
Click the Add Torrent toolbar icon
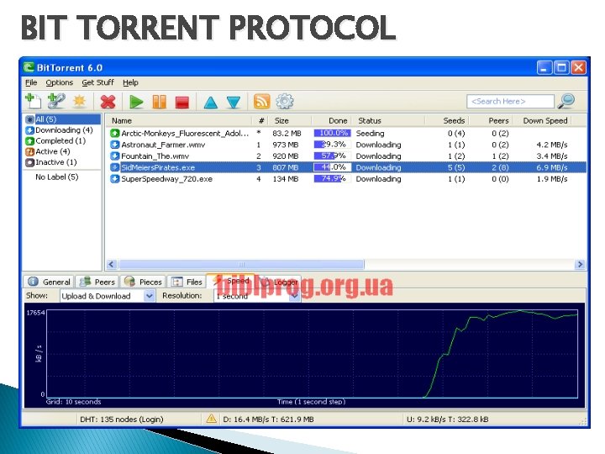pos(33,101)
